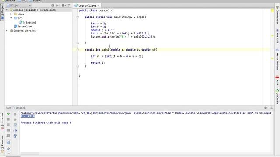Collapse all in Project panel
The height and width of the screenshot is (157, 280).
(57, 5)
